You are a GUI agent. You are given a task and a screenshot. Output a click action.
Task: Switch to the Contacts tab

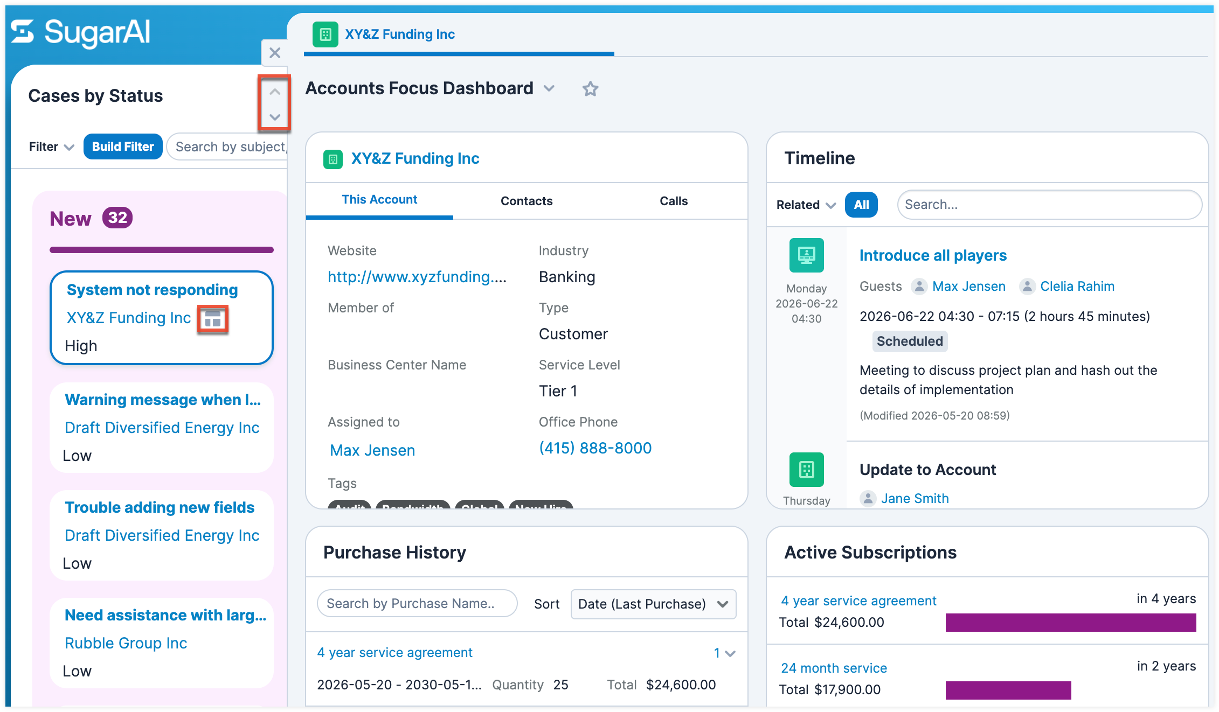tap(527, 201)
